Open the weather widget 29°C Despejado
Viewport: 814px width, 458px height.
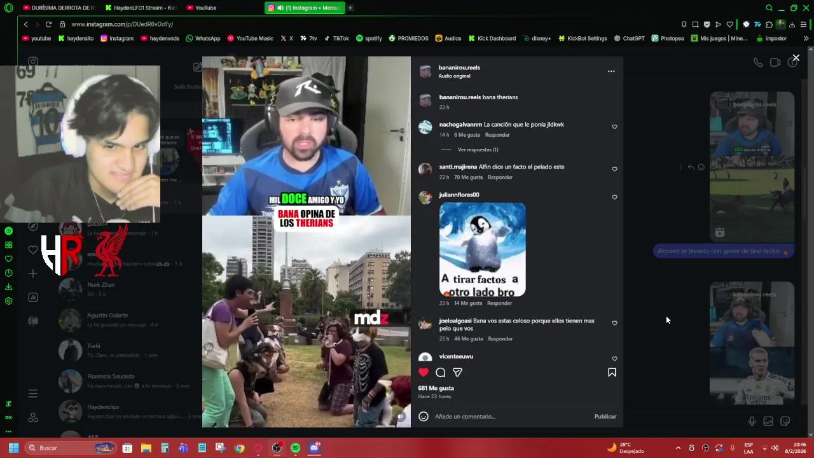point(626,448)
